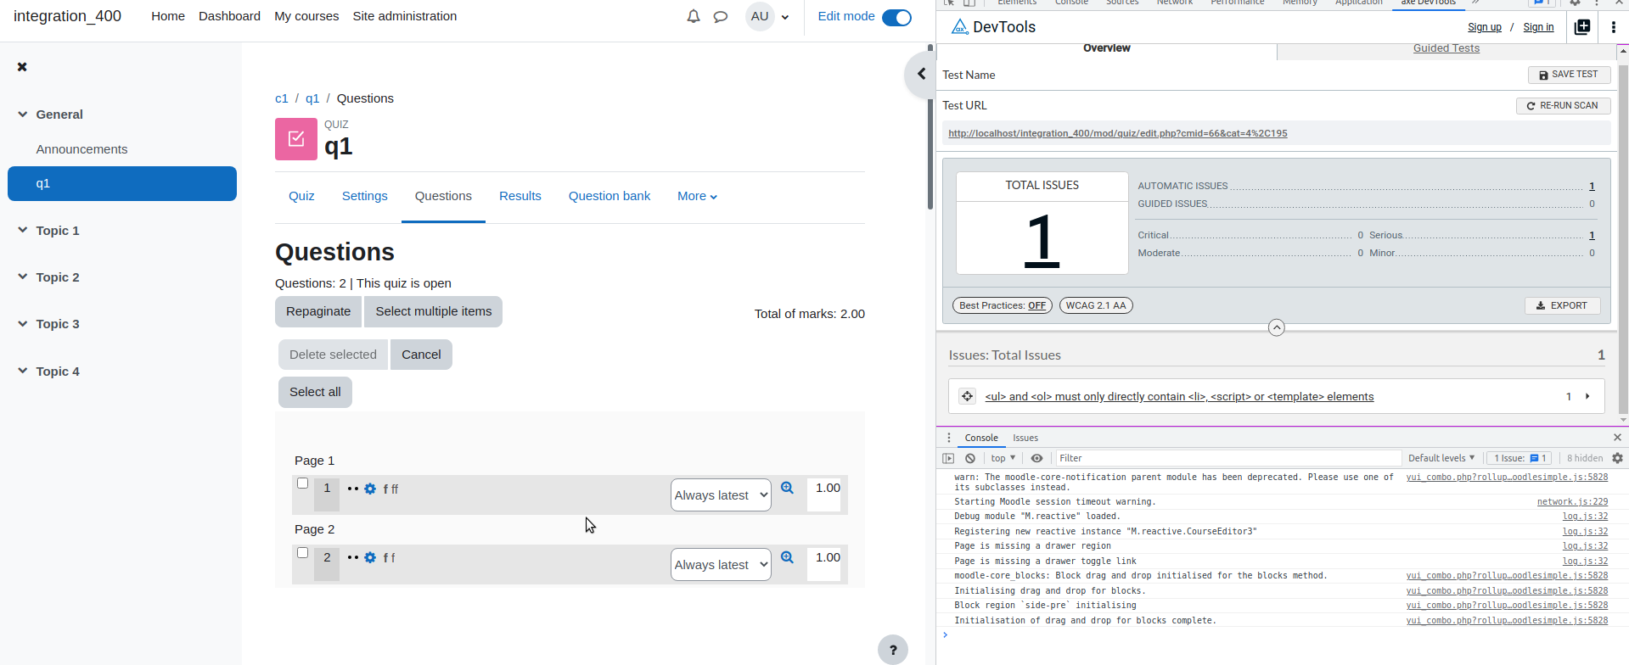Edit the mark field for question 1
Screen dimensions: 1629x665
(823, 495)
